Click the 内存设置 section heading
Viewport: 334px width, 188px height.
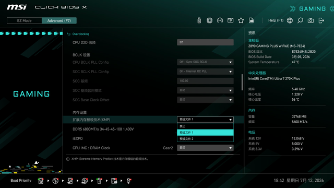80,113
